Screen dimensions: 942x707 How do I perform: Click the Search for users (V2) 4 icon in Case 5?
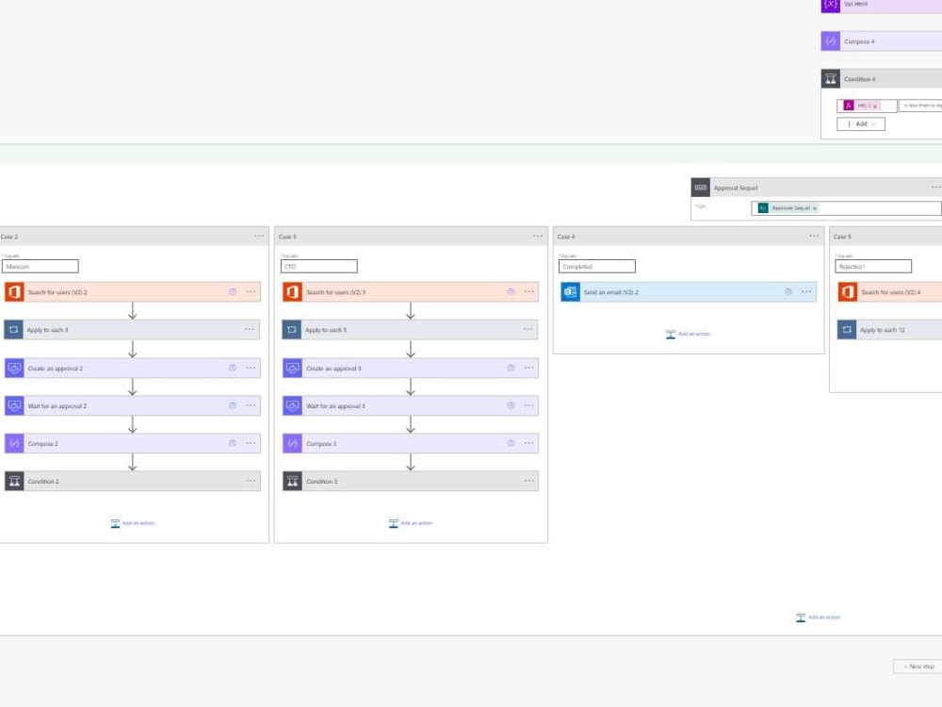coord(848,292)
